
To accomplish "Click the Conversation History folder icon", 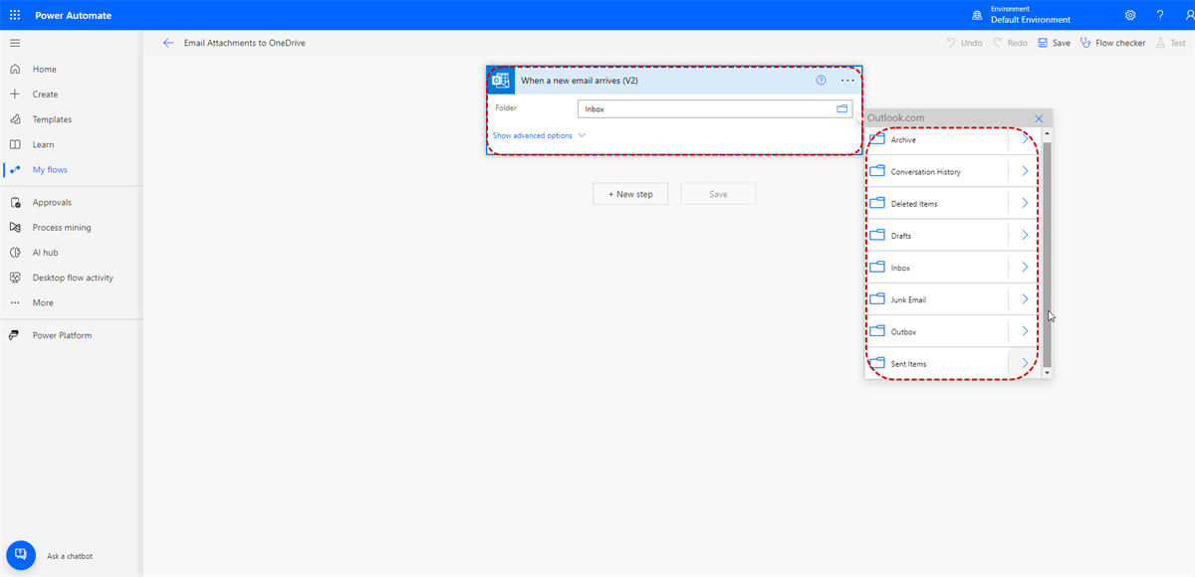I will point(877,171).
